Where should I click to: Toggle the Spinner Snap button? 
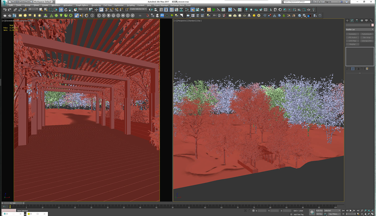(x=121, y=10)
